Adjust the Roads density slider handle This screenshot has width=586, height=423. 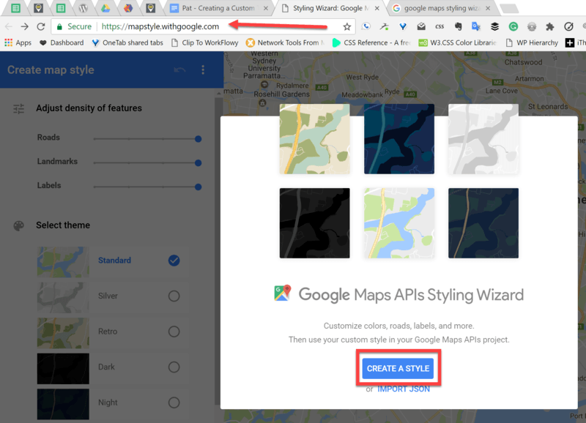(x=198, y=139)
